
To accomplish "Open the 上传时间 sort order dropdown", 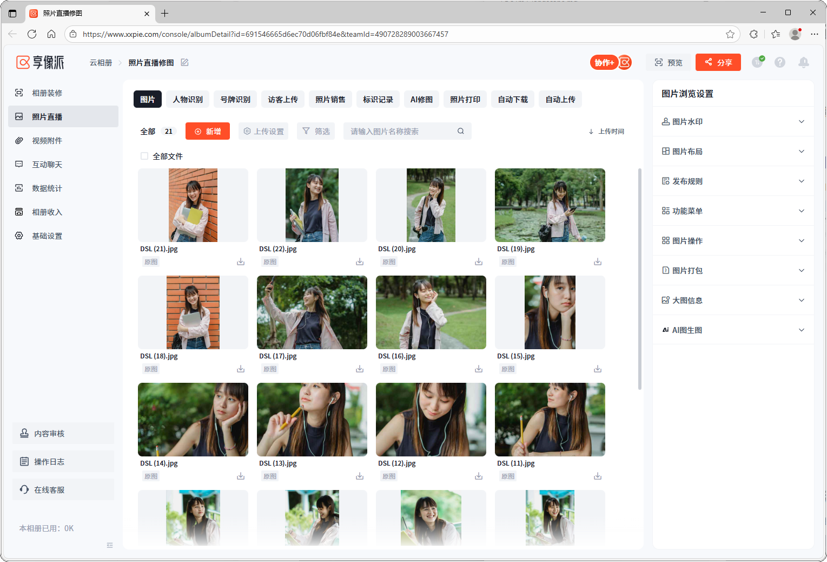I will [606, 132].
